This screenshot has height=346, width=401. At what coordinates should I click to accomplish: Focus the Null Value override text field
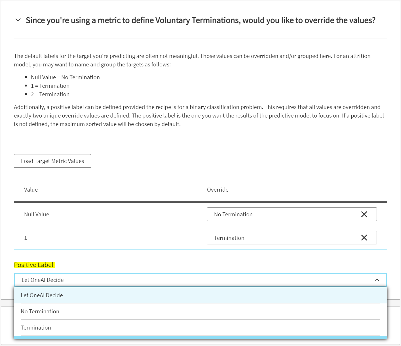[x=284, y=214]
